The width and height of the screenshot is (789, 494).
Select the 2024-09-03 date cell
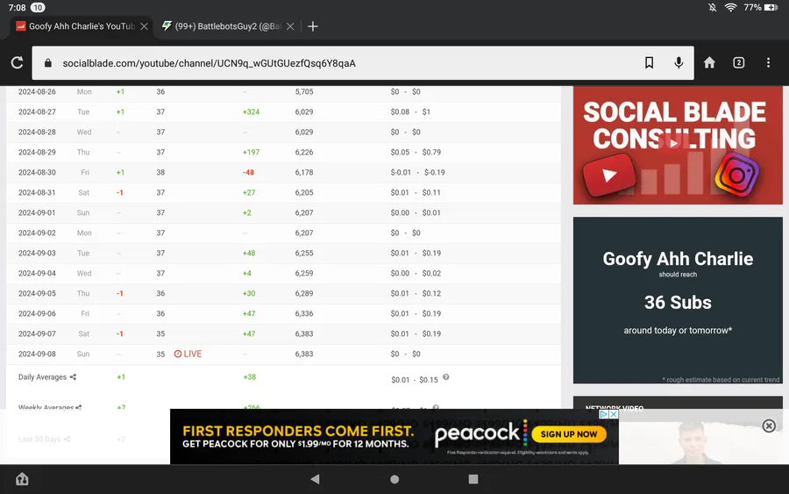click(x=37, y=253)
